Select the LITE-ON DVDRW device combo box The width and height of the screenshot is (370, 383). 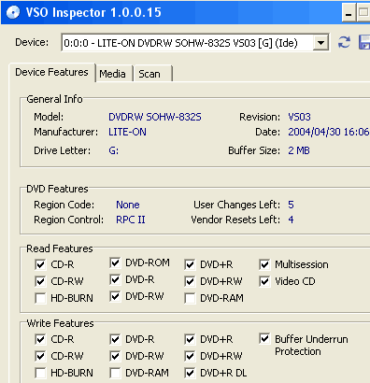coord(195,43)
